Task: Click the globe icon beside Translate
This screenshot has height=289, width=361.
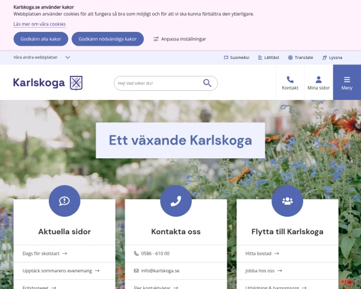Action: pos(291,57)
